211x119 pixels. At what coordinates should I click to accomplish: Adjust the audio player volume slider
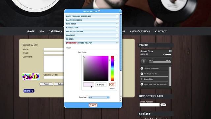click(168, 54)
